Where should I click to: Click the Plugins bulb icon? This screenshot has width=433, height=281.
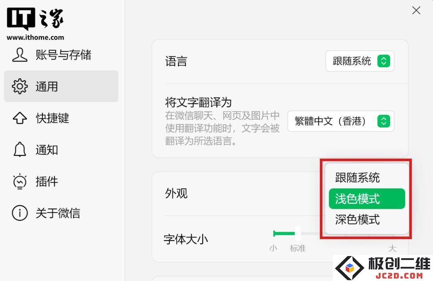point(20,181)
